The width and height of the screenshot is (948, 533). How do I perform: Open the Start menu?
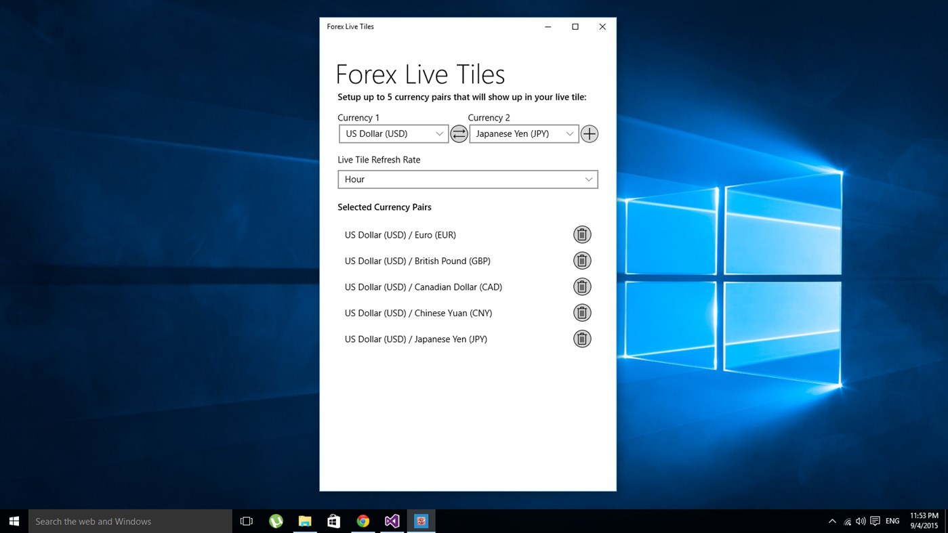pyautogui.click(x=14, y=521)
